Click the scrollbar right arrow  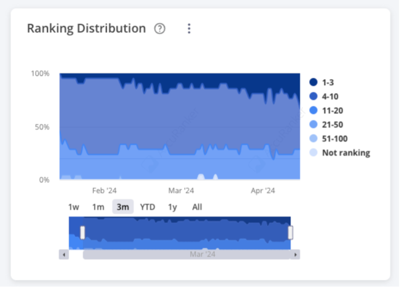pyautogui.click(x=295, y=254)
